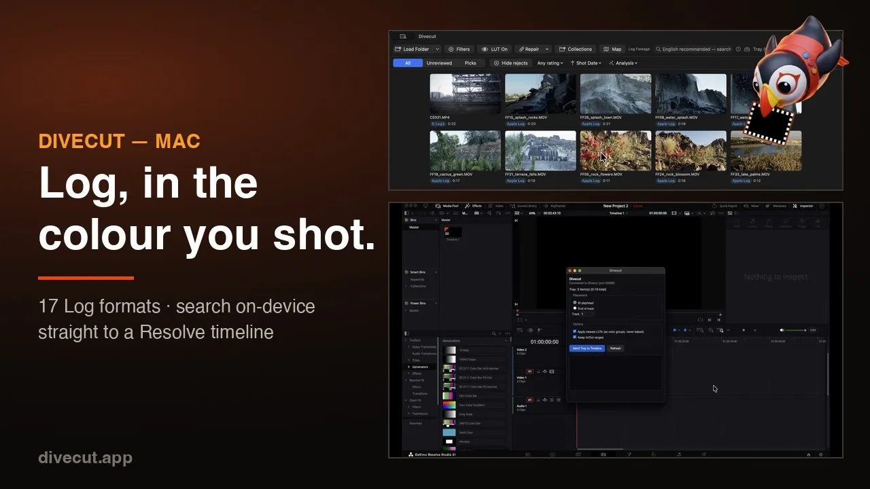This screenshot has height=489, width=870.
Task: Open the Filters panel in Divecut
Action: 459,49
